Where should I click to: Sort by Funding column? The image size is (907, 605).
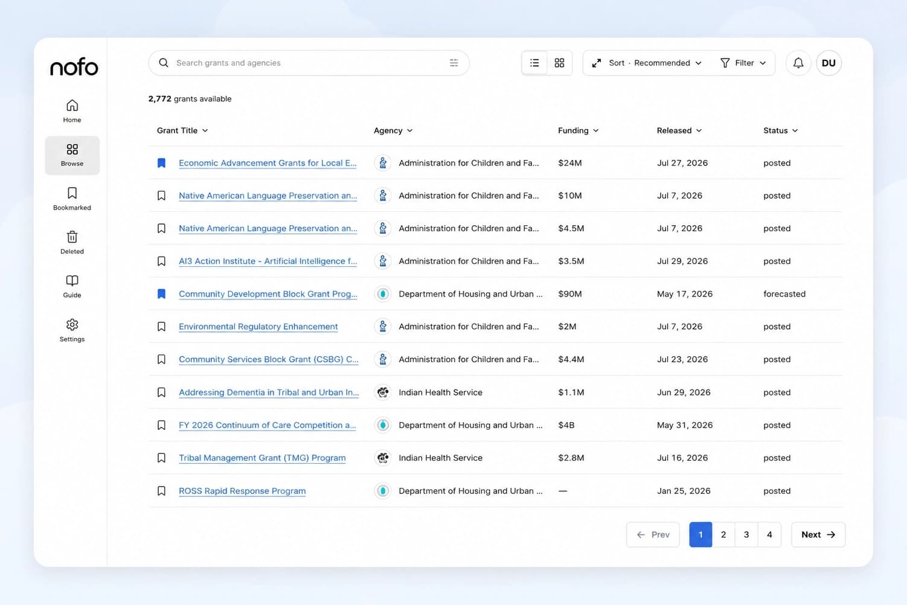pos(578,130)
